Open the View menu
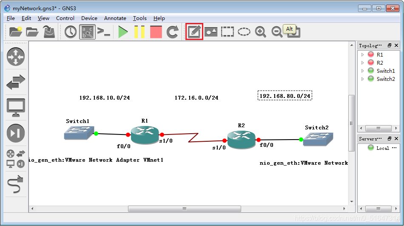This screenshot has width=404, height=226. coord(43,18)
